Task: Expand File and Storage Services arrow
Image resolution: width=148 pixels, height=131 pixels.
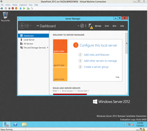Action: [48, 48]
